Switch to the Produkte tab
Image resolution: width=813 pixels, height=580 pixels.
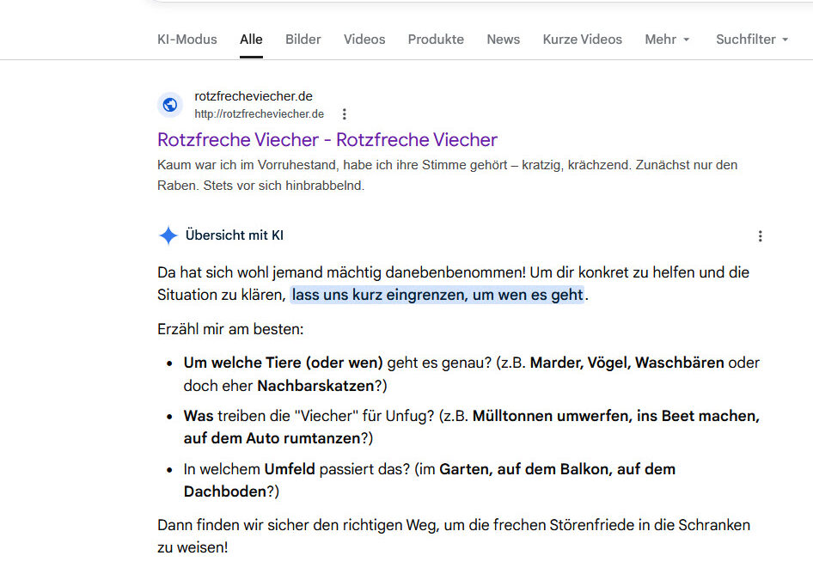tap(436, 40)
